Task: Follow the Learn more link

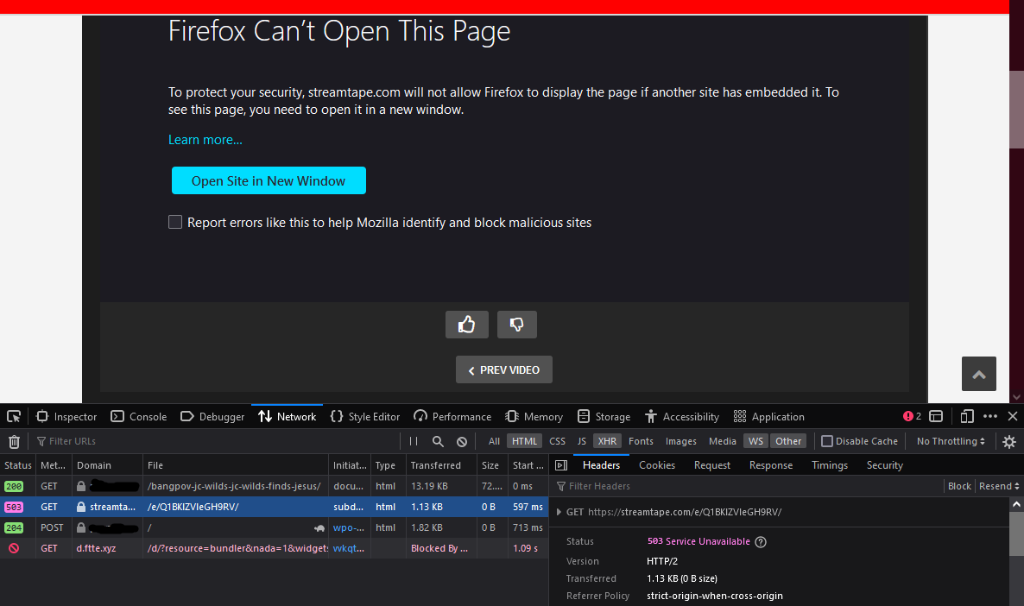Action: click(x=205, y=140)
